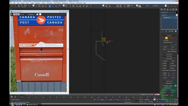The height and width of the screenshot is (106, 188).
Task: Click the Shrink button
Action: point(165,47)
